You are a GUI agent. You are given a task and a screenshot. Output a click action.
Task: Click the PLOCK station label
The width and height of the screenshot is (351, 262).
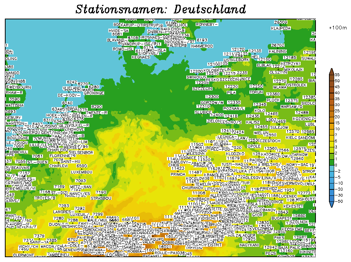click(x=273, y=100)
